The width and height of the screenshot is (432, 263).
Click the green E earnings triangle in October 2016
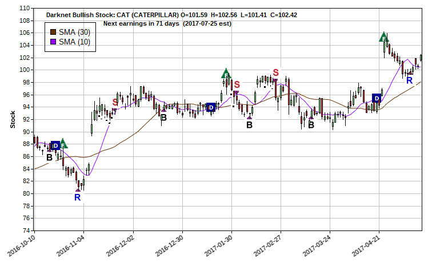click(63, 144)
